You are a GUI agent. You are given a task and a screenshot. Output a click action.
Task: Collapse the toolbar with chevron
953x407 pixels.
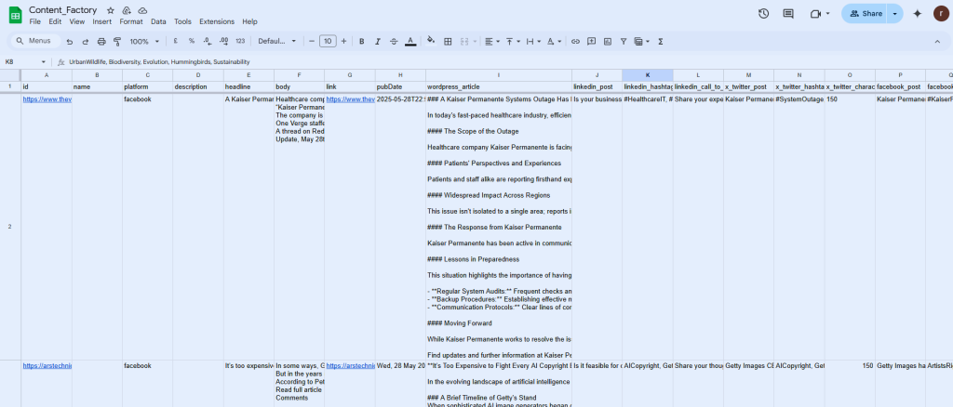point(937,41)
